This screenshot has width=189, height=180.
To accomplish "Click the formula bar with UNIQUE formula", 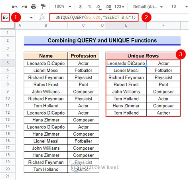I will (94, 17).
